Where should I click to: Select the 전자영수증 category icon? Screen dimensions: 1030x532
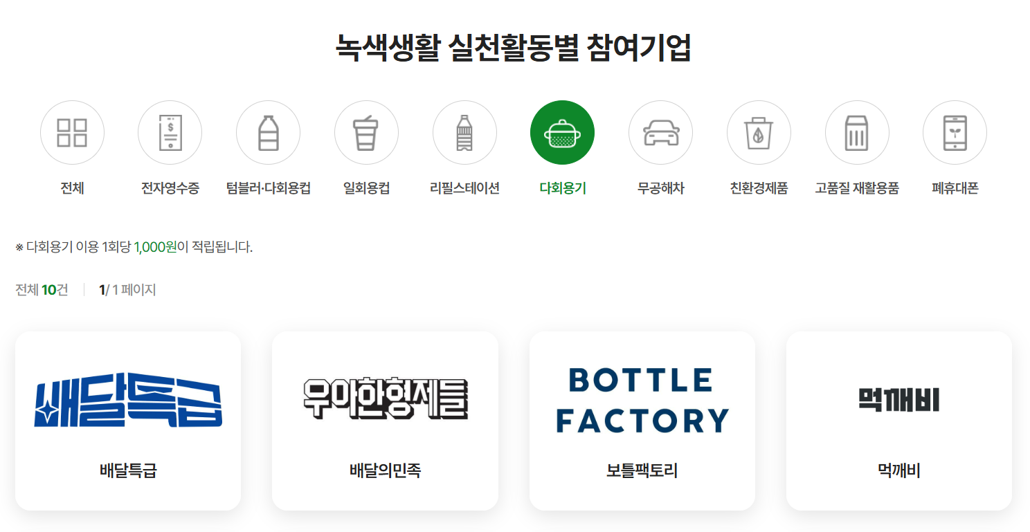(x=170, y=132)
